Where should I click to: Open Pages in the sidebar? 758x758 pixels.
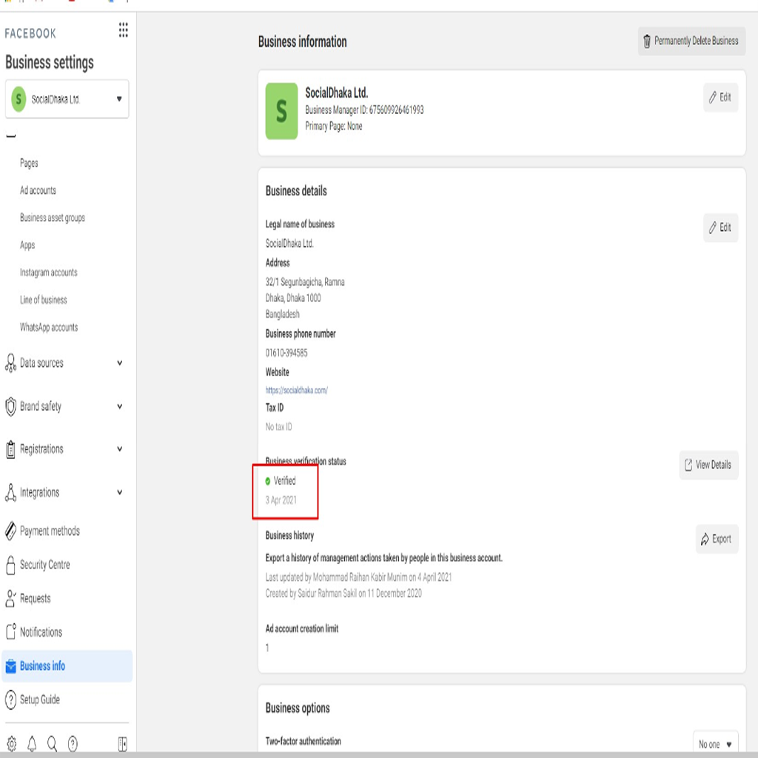[x=29, y=164]
